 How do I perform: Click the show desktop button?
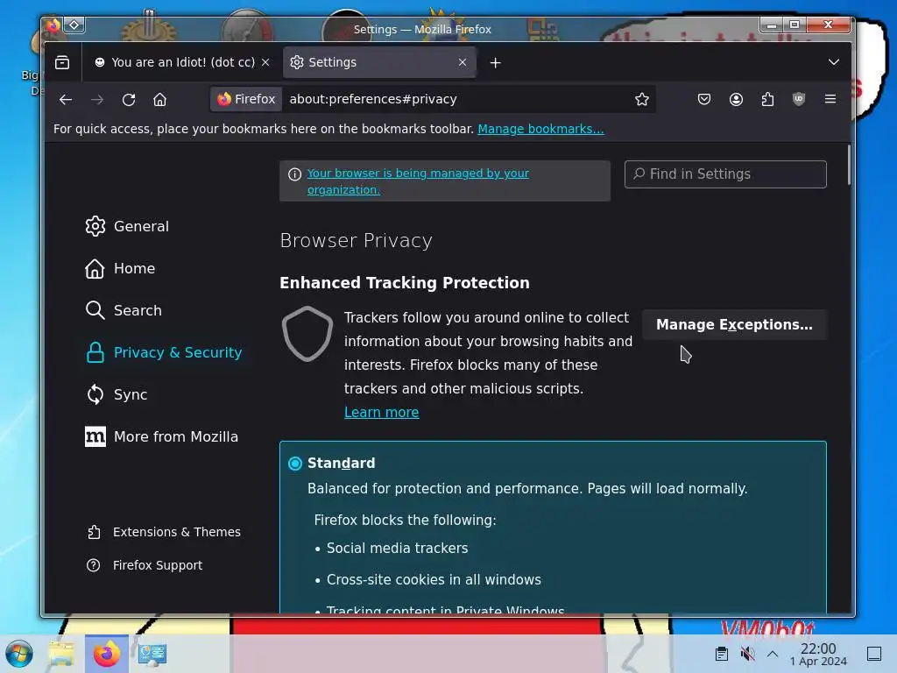click(874, 654)
